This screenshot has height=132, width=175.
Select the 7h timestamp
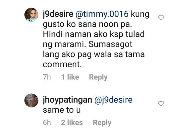click(47, 77)
